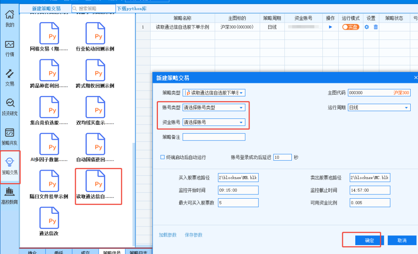This screenshot has height=254, width=418.
Task: Open the 资金账号 dropdown
Action: [214, 122]
